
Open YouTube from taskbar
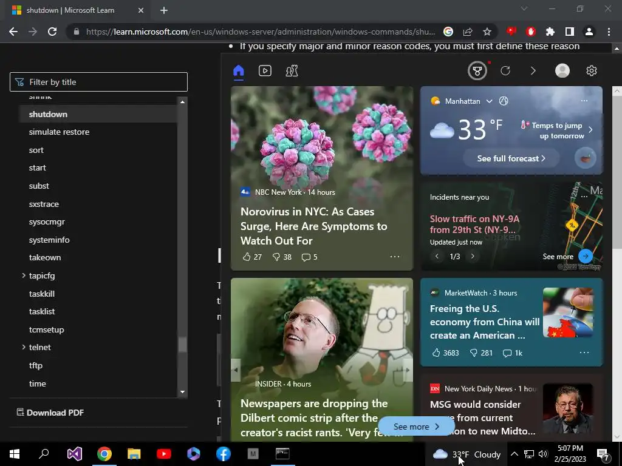tap(163, 454)
